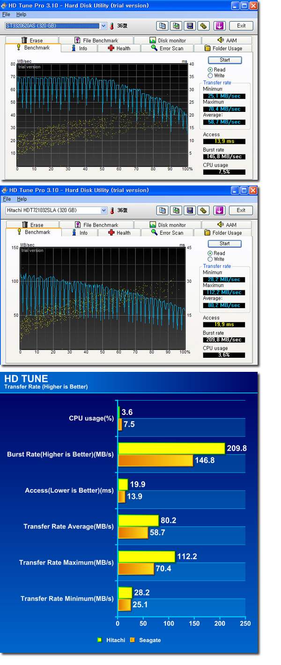Expand the Hitachi HDT721032SLA (320 GB) drive dropdown
This screenshot has width=281, height=665.
104,210
